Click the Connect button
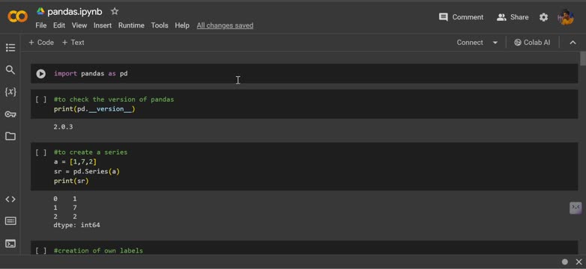This screenshot has width=586, height=269. pos(470,43)
